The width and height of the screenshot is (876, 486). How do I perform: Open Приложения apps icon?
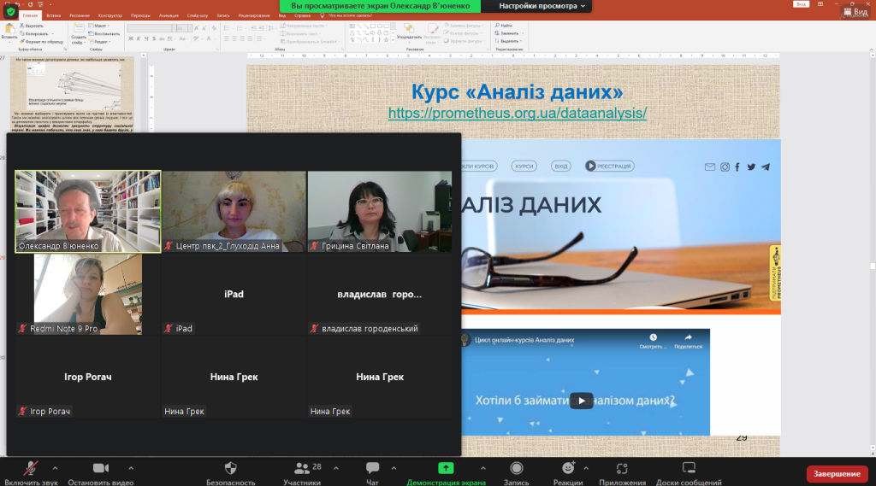point(623,469)
